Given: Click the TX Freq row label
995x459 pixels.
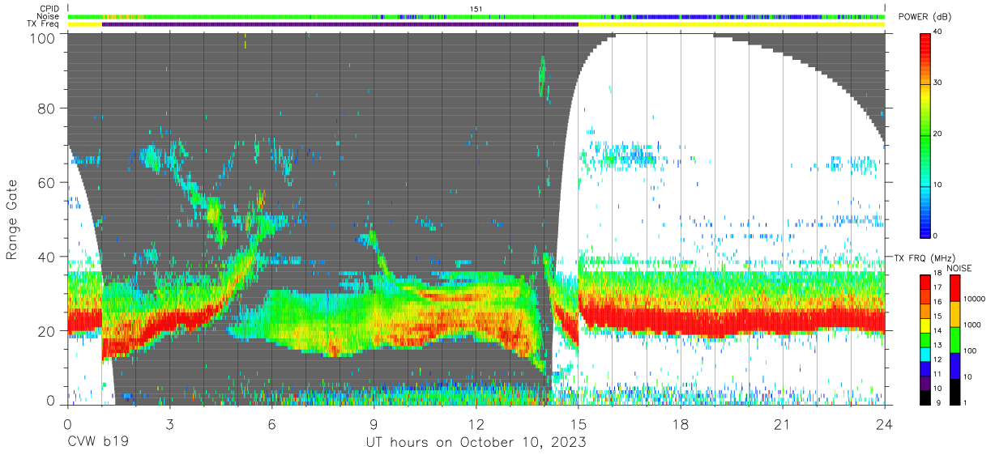Looking at the screenshot, I should tap(43, 24).
